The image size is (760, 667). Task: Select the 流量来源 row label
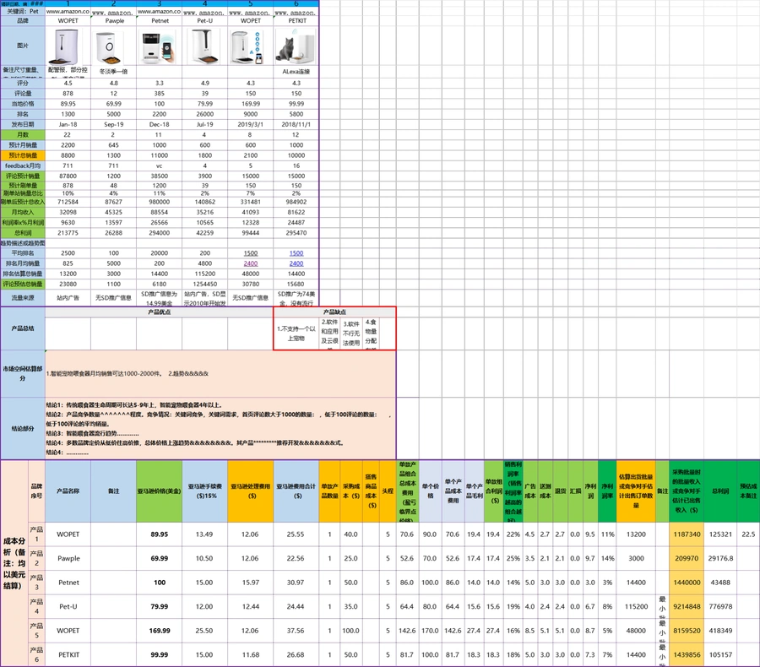coord(23,298)
